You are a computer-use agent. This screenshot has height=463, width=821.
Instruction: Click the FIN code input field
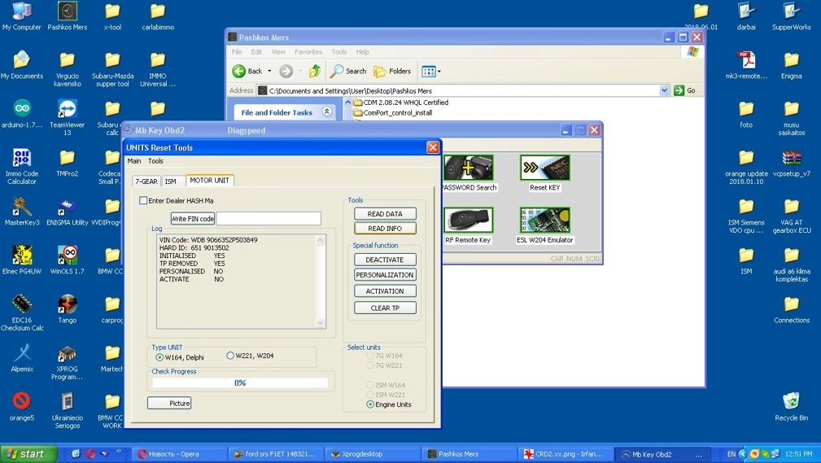269,218
